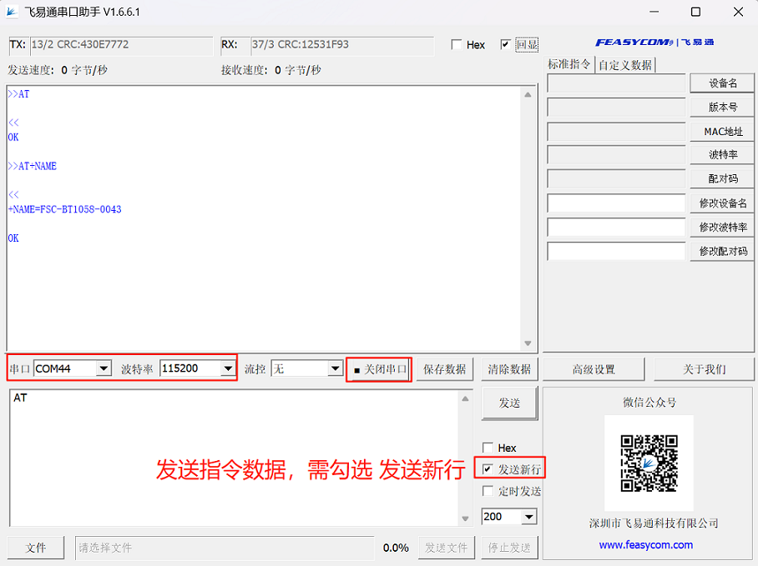Screen dimensions: 758x566
Task: Click receive log scrollbar up arrow
Action: coord(528,94)
